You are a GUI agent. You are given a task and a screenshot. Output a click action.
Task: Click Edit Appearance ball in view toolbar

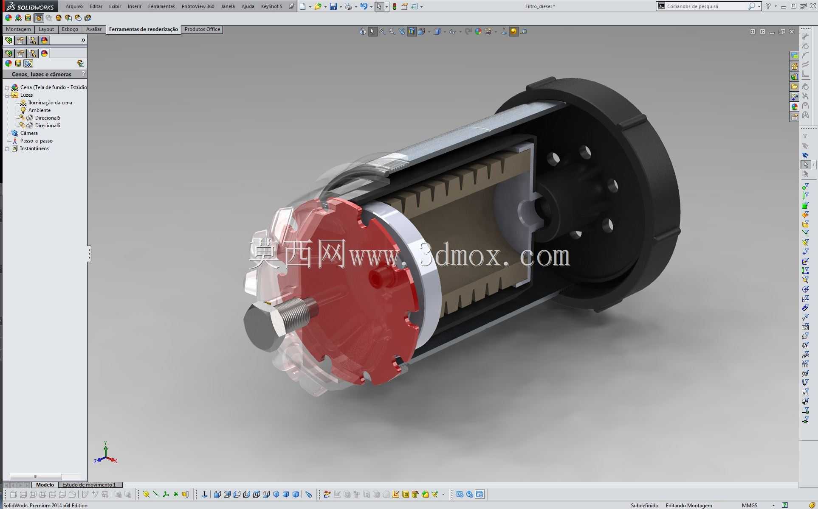(x=478, y=31)
